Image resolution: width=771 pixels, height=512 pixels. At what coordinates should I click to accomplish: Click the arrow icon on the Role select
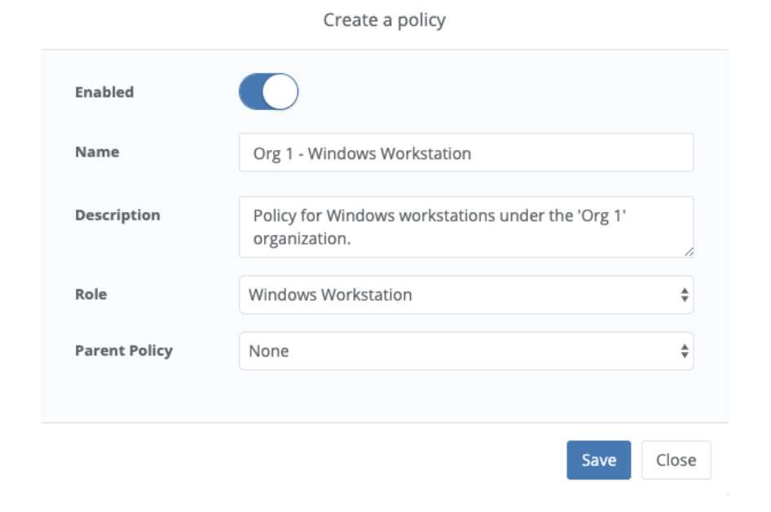(684, 295)
